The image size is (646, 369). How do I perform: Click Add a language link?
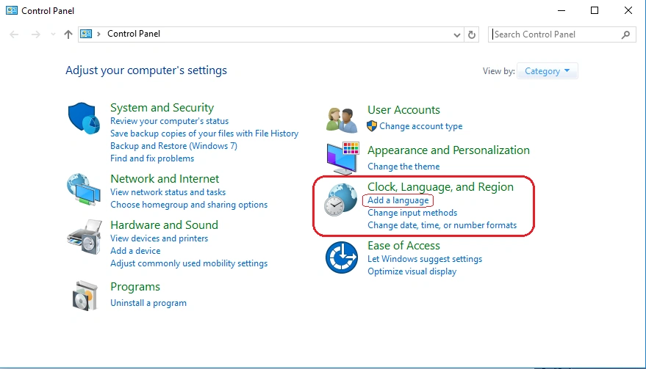398,200
